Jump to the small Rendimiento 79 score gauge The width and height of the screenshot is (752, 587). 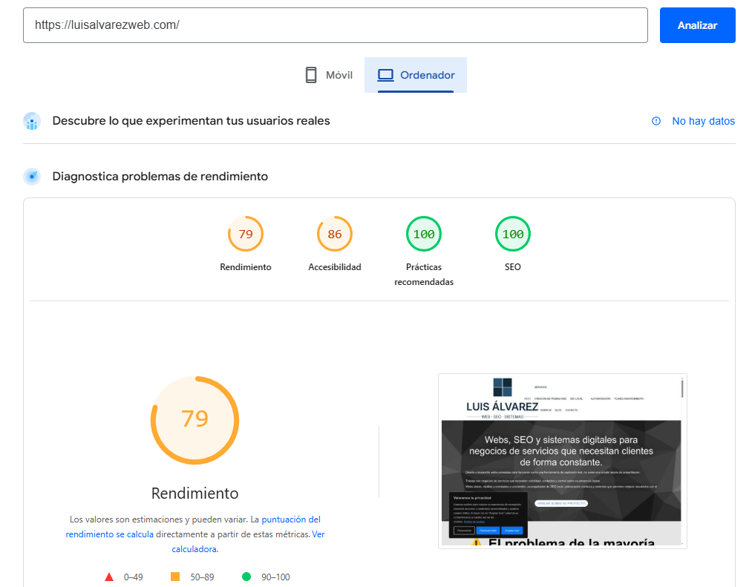point(246,235)
